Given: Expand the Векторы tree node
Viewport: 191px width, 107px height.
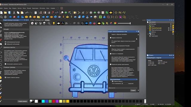Looking at the screenshot, I should pyautogui.click(x=148, y=24).
